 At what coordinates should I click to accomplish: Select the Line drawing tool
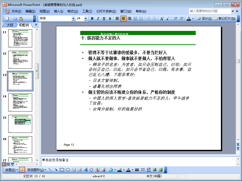(x=50, y=170)
